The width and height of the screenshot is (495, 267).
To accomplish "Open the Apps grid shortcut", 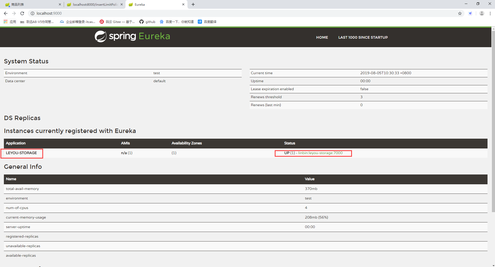I will coord(10,22).
